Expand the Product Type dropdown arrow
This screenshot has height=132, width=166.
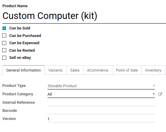(154, 86)
